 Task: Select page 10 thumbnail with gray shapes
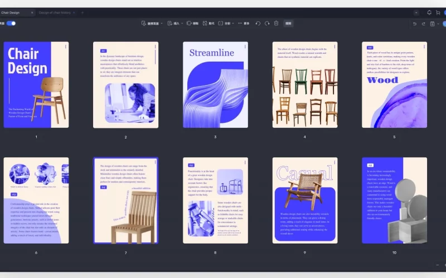(394, 200)
